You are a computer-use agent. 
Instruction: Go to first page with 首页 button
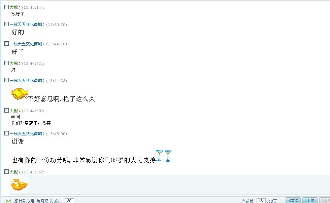293,200
